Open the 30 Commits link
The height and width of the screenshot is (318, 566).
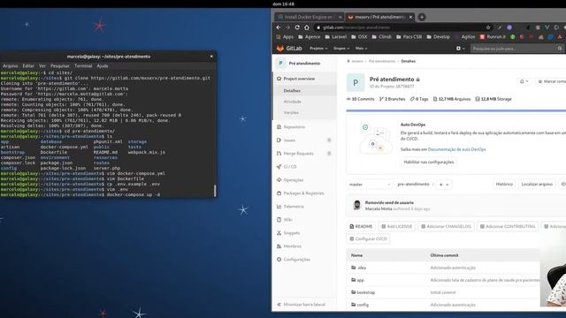pyautogui.click(x=360, y=99)
